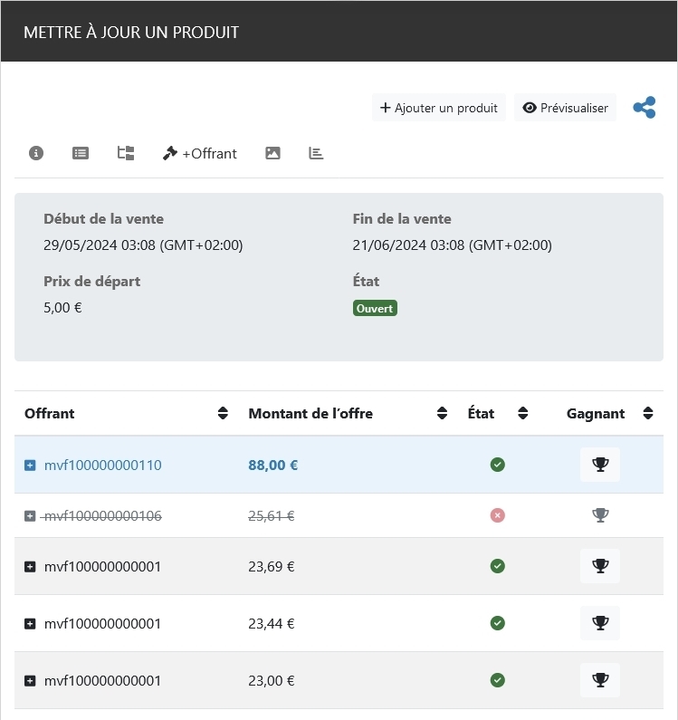The width and height of the screenshot is (678, 720).
Task: Expand the struck-through mvf100000000106 row
Action: (x=30, y=515)
